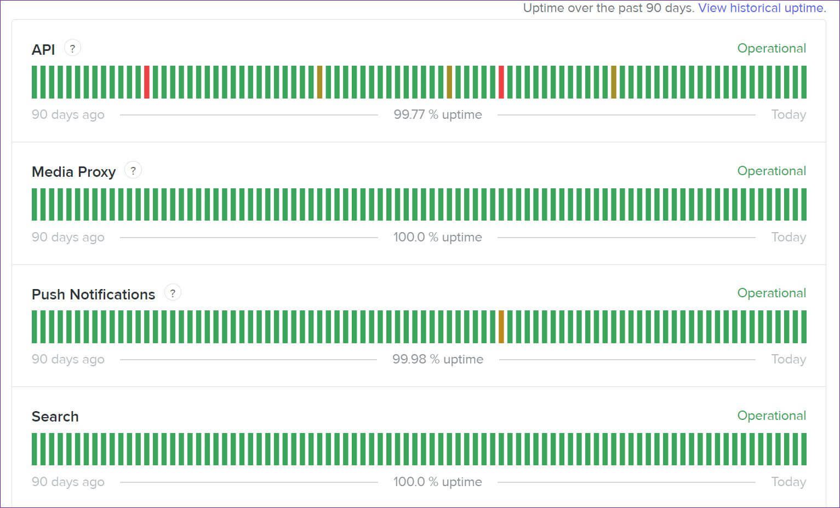Click the Search Operational status label

click(x=772, y=415)
